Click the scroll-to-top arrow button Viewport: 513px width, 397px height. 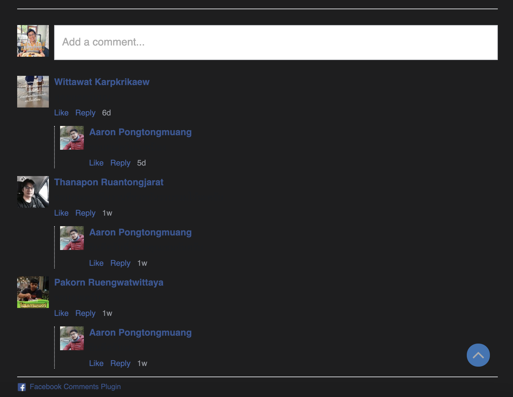[478, 355]
